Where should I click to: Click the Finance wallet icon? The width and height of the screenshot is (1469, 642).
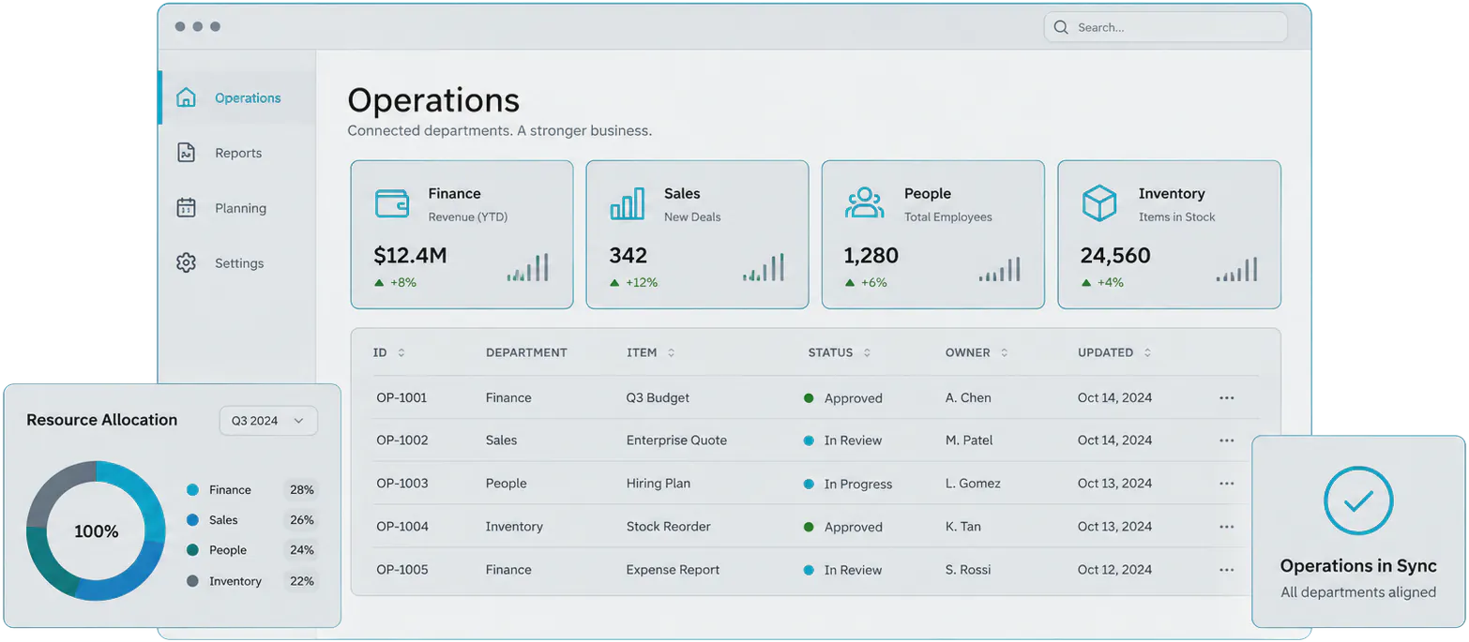[x=391, y=203]
